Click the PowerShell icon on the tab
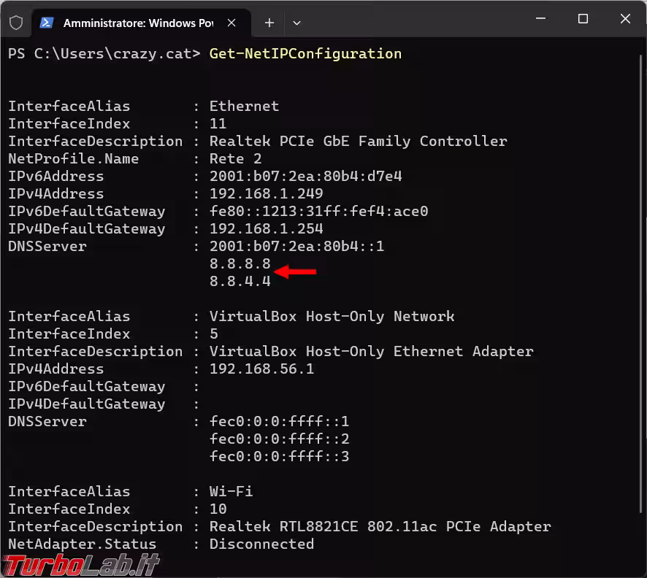The height and width of the screenshot is (578, 647). tap(46, 23)
